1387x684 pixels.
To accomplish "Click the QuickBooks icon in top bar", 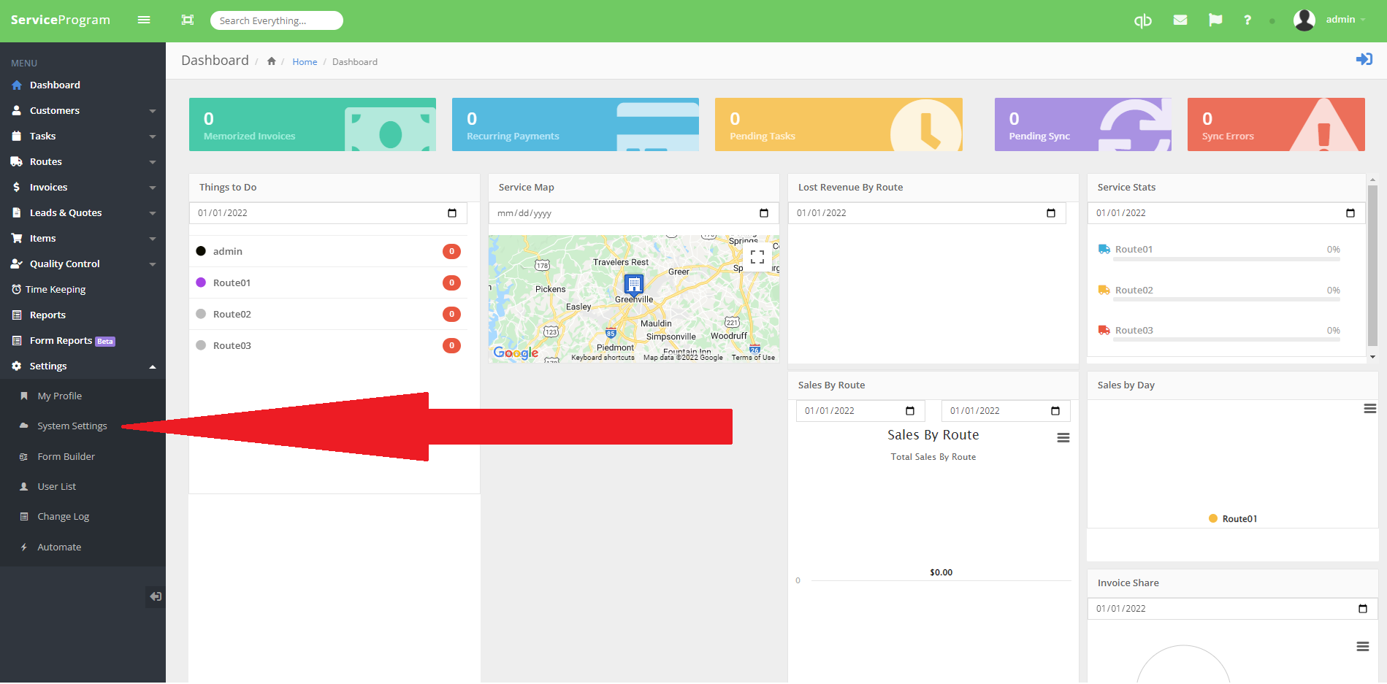I will click(1142, 20).
